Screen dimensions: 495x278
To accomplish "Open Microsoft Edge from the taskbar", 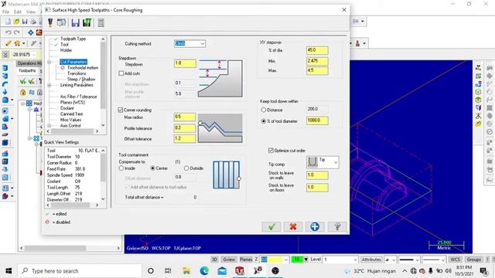I will pos(204,270).
